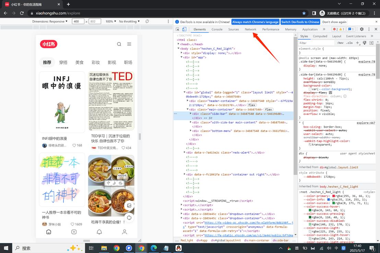Like the INFJ post via heart icon 168
This screenshot has height=253, width=380.
(x=74, y=146)
